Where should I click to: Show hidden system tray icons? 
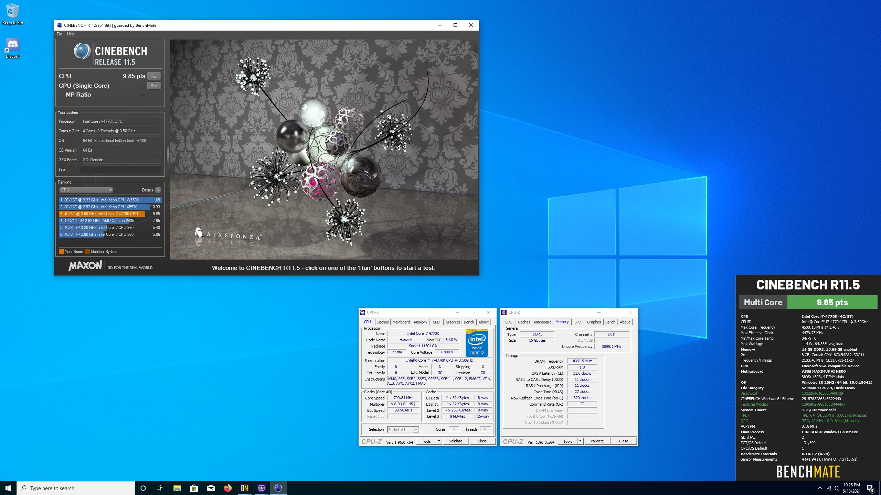pos(820,488)
